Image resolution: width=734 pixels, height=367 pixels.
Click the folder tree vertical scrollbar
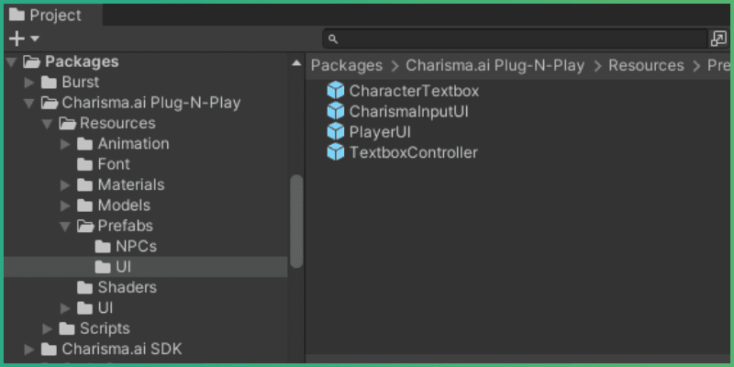[296, 220]
